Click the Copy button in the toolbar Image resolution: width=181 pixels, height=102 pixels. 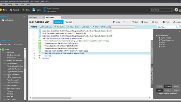pos(155,22)
